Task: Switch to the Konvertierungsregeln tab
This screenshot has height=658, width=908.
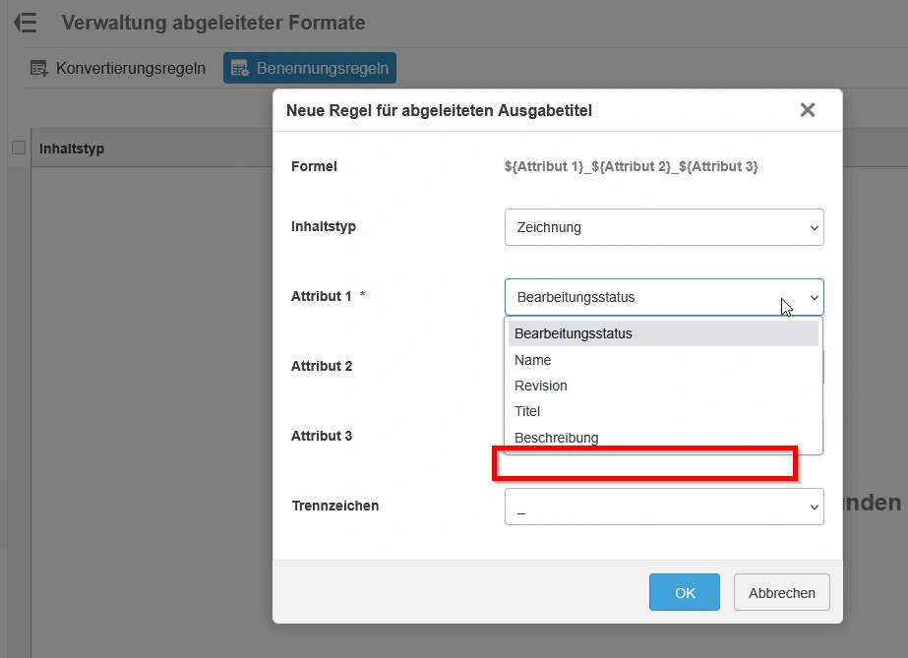Action: point(130,69)
